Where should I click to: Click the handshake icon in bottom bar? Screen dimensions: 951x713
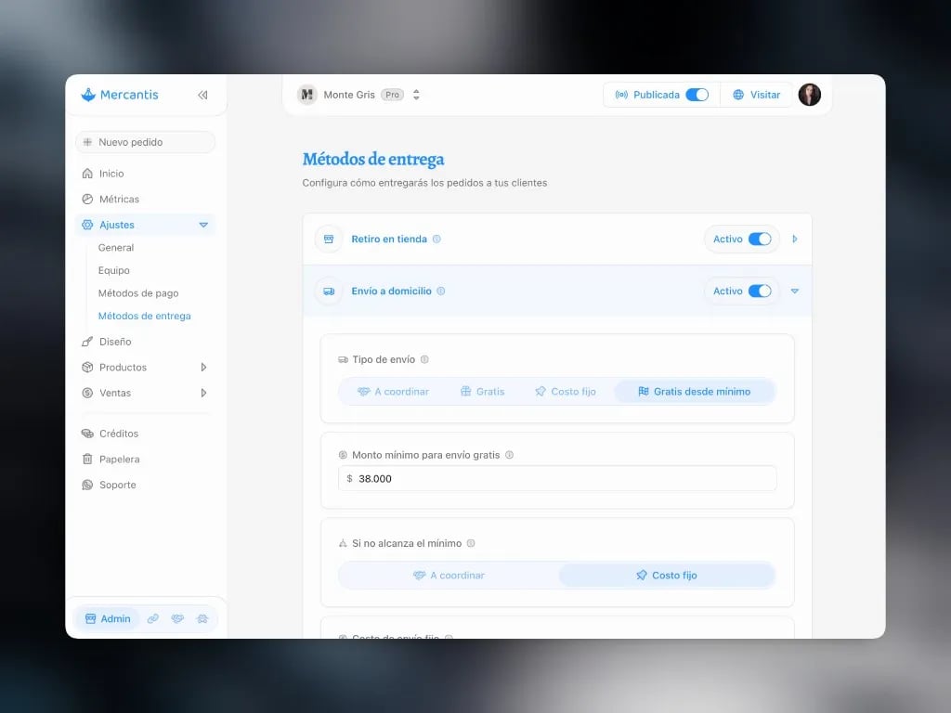point(177,618)
